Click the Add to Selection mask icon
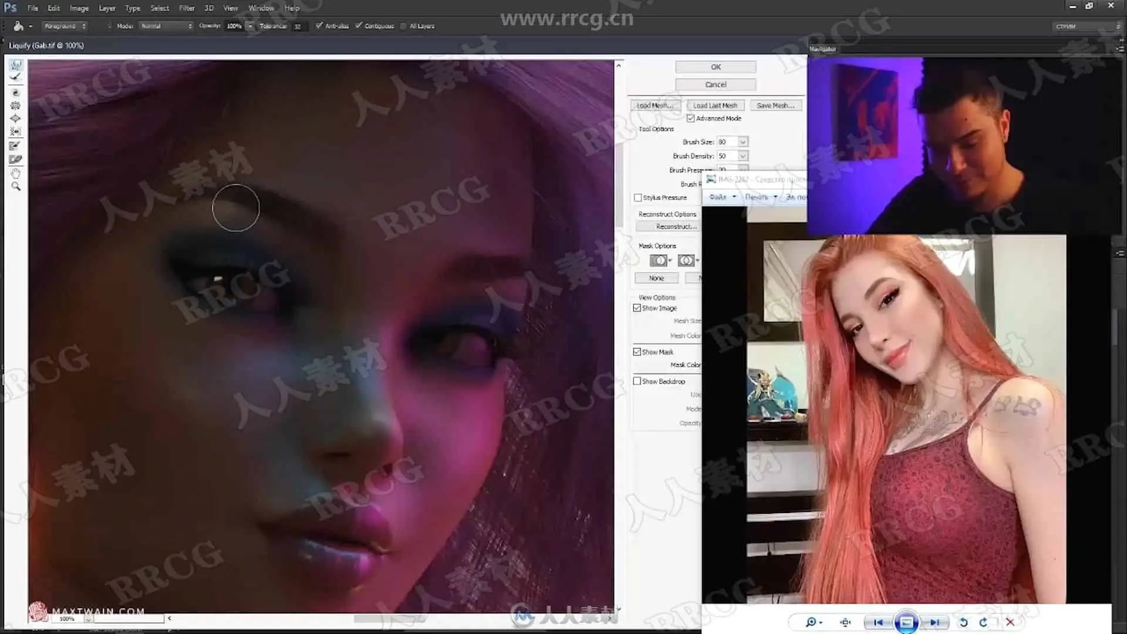The image size is (1127, 634). click(686, 260)
